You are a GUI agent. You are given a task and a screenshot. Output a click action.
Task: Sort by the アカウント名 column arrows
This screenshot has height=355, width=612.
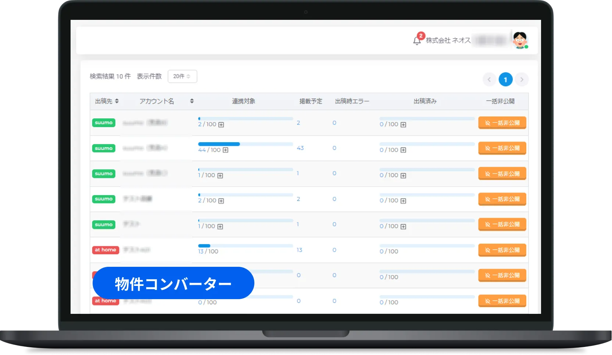(192, 101)
